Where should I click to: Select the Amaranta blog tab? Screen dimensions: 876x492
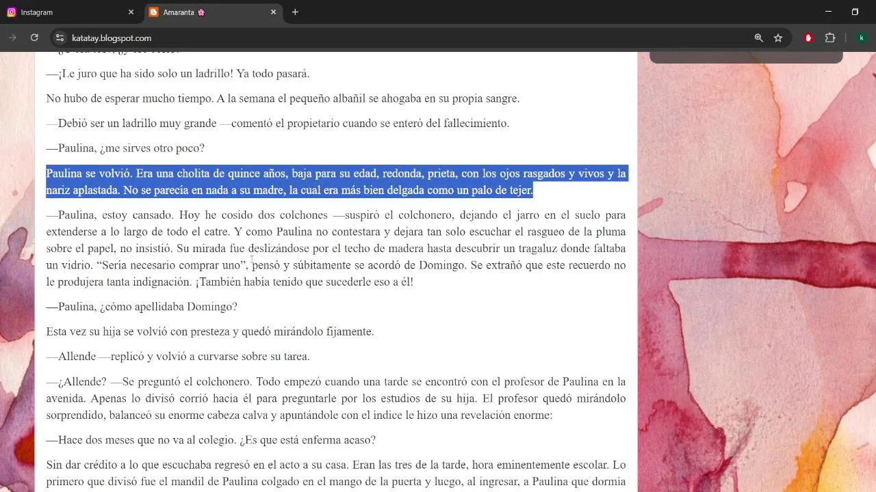[212, 12]
